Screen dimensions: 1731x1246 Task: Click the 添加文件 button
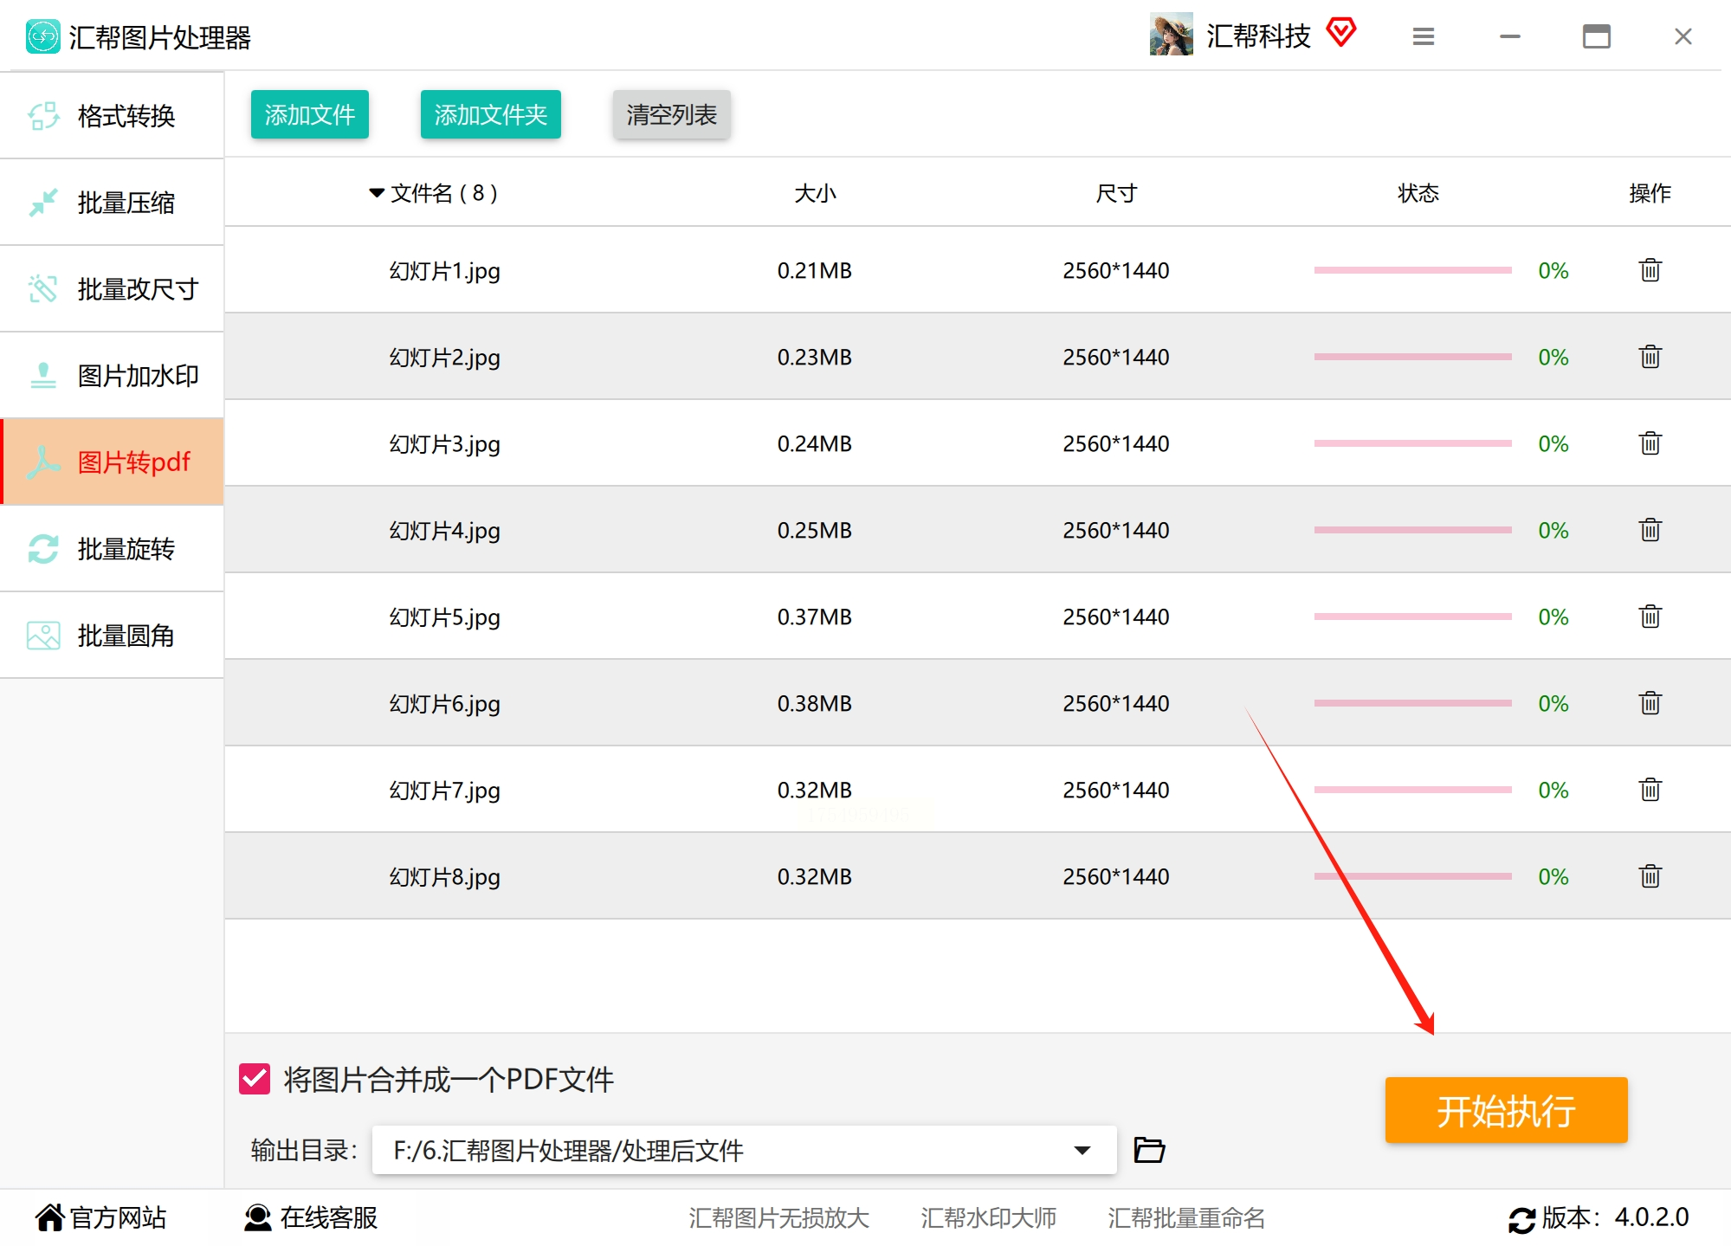coord(309,114)
